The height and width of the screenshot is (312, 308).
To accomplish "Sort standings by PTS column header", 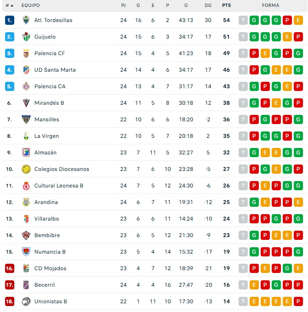I will [x=226, y=6].
